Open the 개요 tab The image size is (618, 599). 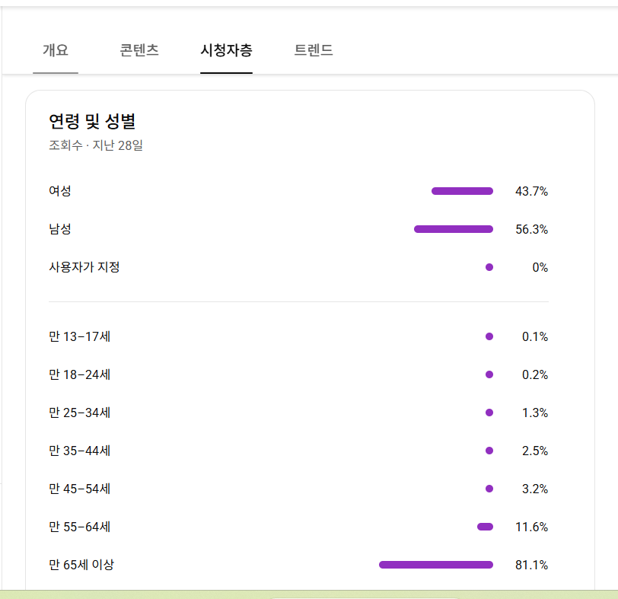coord(55,51)
